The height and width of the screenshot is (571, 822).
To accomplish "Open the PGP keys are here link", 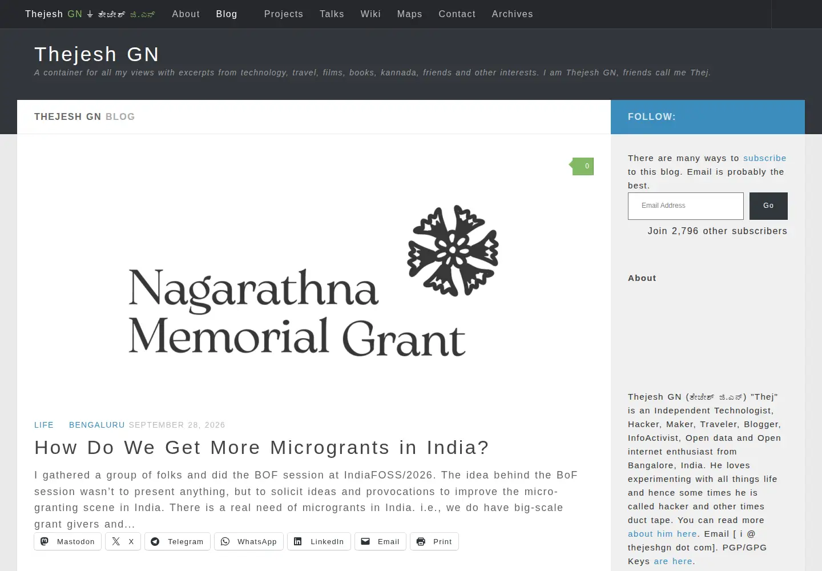I will 673,561.
